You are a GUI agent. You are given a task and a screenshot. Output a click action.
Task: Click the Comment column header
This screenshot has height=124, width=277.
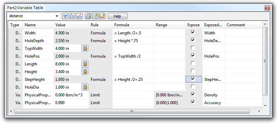click(243, 25)
